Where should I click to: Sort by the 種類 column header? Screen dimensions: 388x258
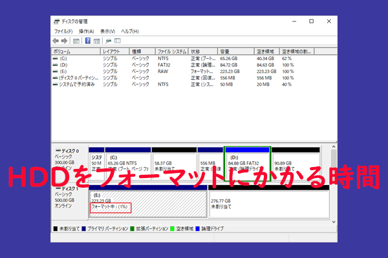point(142,52)
